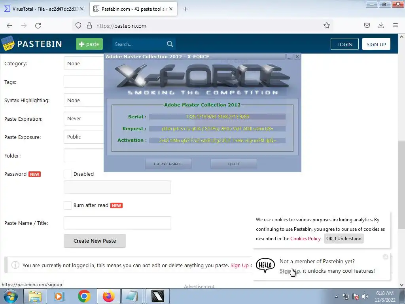This screenshot has height=304, width=405.
Task: Open the Save to Pocket icon
Action: (x=367, y=25)
